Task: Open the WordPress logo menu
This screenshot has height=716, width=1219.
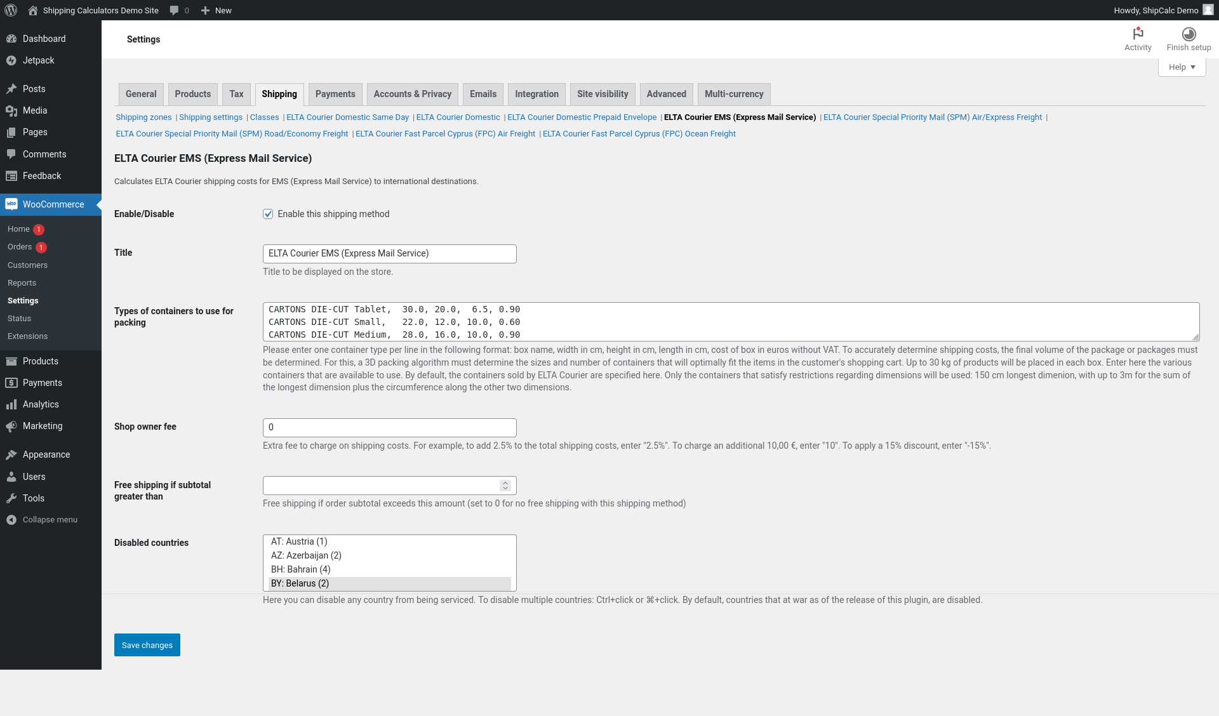Action: 11,10
